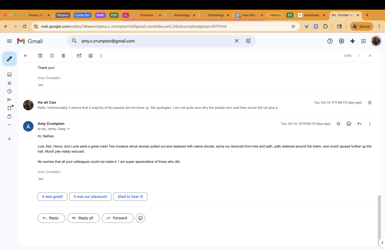385x250 pixels.
Task: Expand more labels in the left sidebar
Action: tap(9, 125)
